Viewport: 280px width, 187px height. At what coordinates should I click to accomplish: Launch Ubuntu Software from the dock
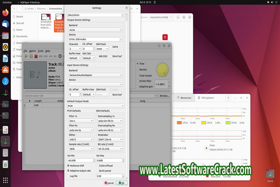click(5, 70)
